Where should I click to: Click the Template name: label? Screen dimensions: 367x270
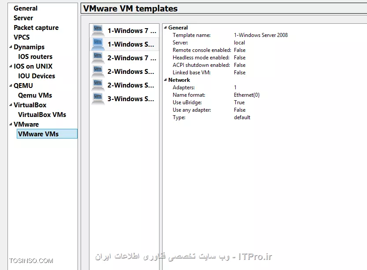pos(192,35)
